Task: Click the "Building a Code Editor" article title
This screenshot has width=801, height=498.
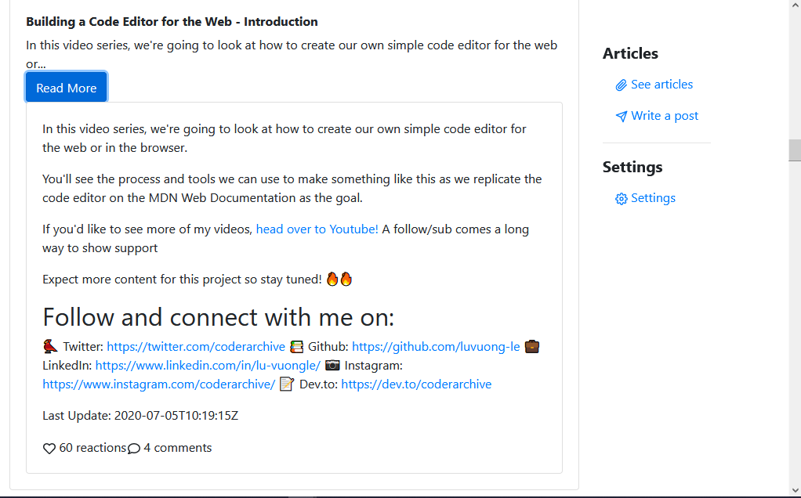Action: pos(172,21)
